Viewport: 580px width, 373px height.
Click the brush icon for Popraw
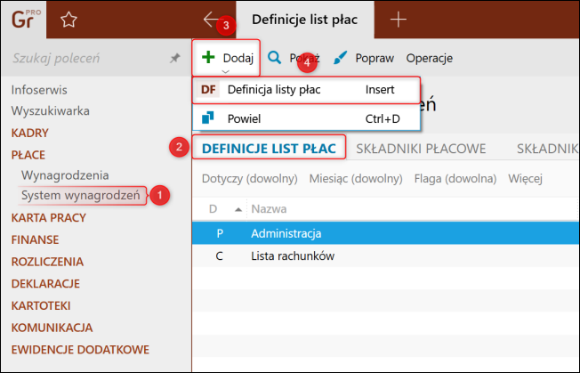[341, 58]
